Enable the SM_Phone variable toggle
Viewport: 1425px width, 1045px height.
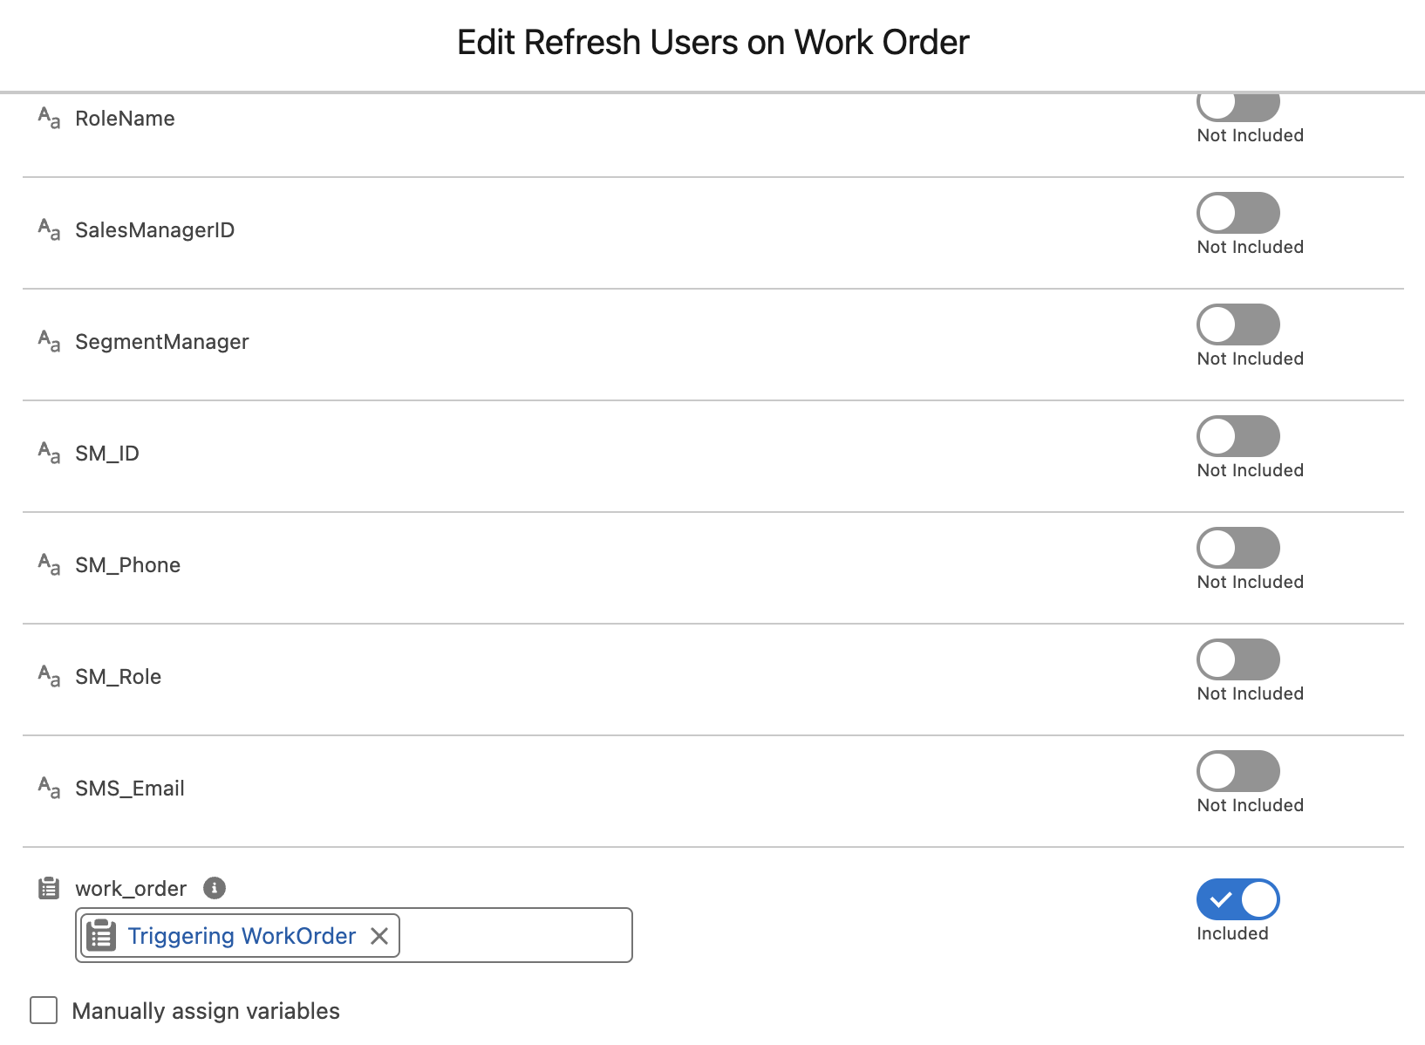pyautogui.click(x=1237, y=548)
